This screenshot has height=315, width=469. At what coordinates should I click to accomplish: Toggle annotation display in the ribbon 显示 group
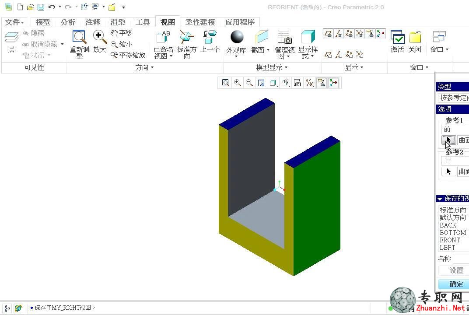pyautogui.click(x=370, y=34)
